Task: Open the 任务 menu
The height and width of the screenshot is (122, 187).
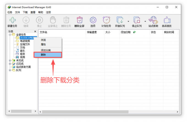Action: coord(10,12)
